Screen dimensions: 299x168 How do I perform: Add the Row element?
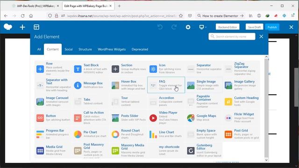53,69
